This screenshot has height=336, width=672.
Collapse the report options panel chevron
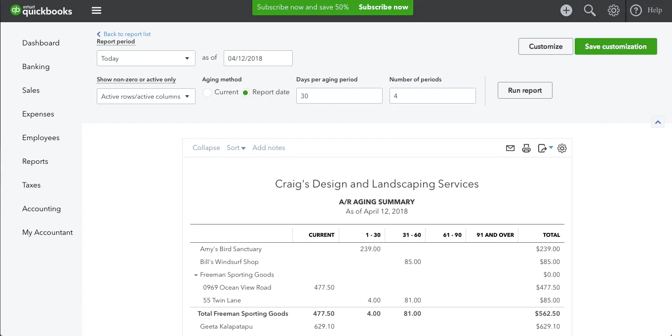click(658, 122)
